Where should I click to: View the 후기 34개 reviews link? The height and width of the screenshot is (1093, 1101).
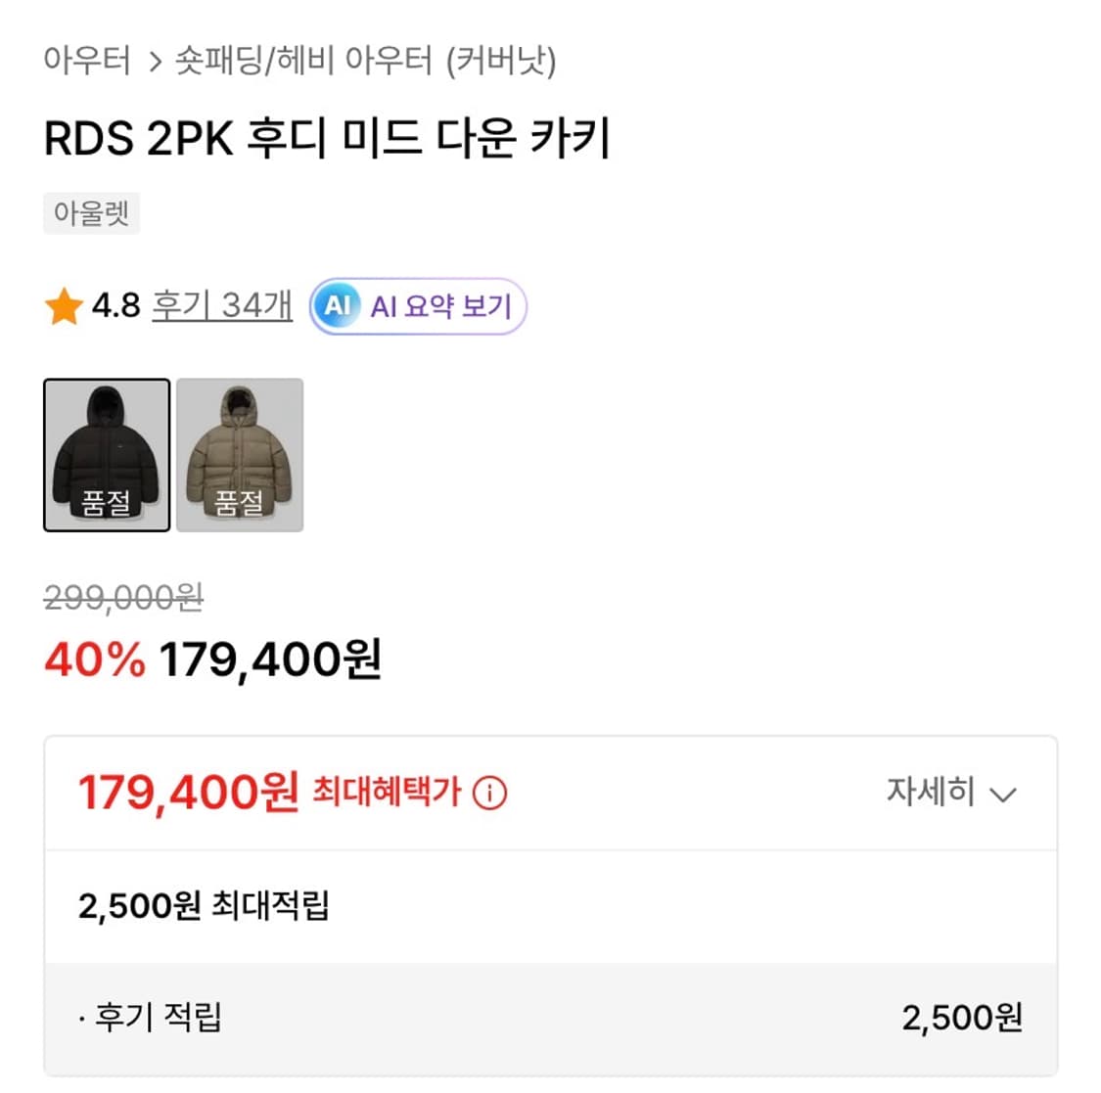point(218,304)
